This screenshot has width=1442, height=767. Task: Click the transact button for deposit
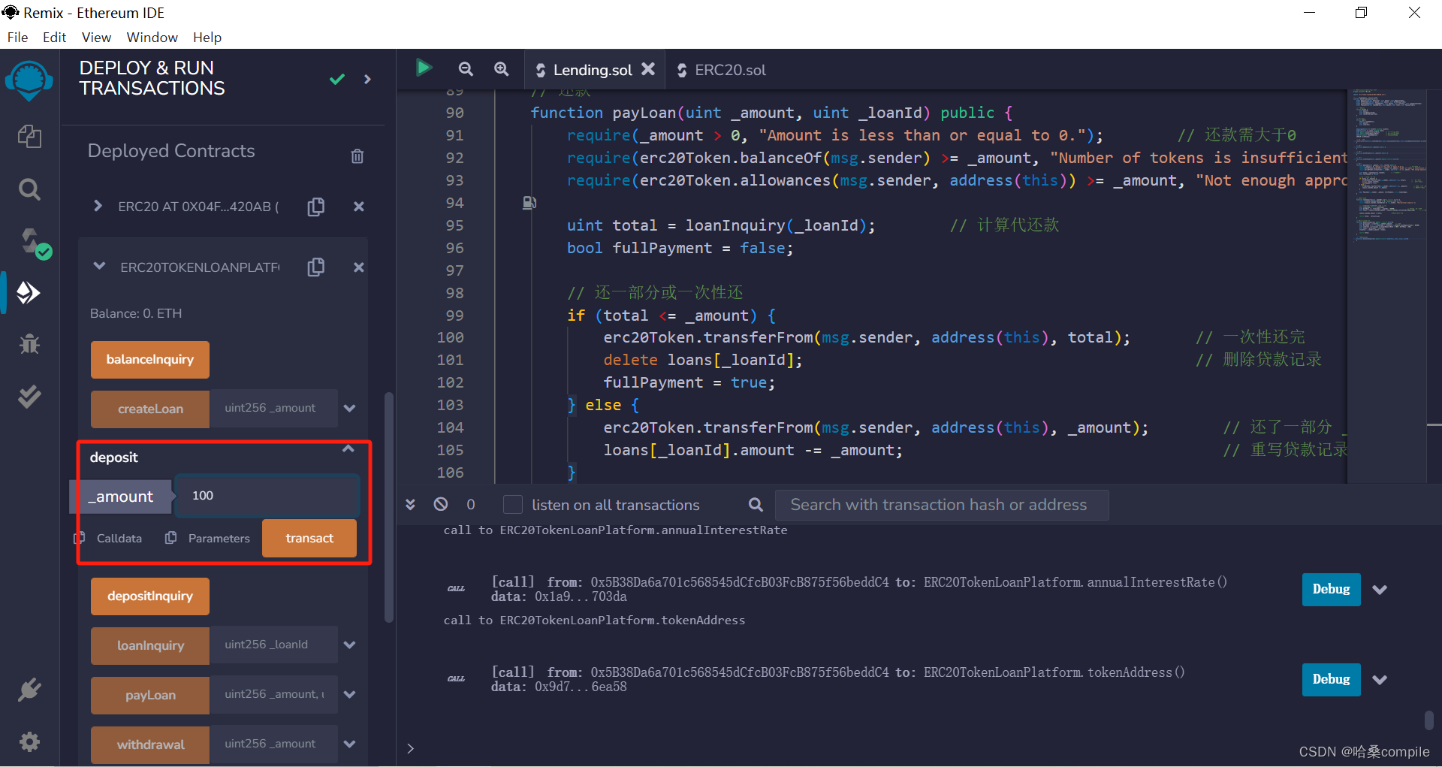(309, 539)
